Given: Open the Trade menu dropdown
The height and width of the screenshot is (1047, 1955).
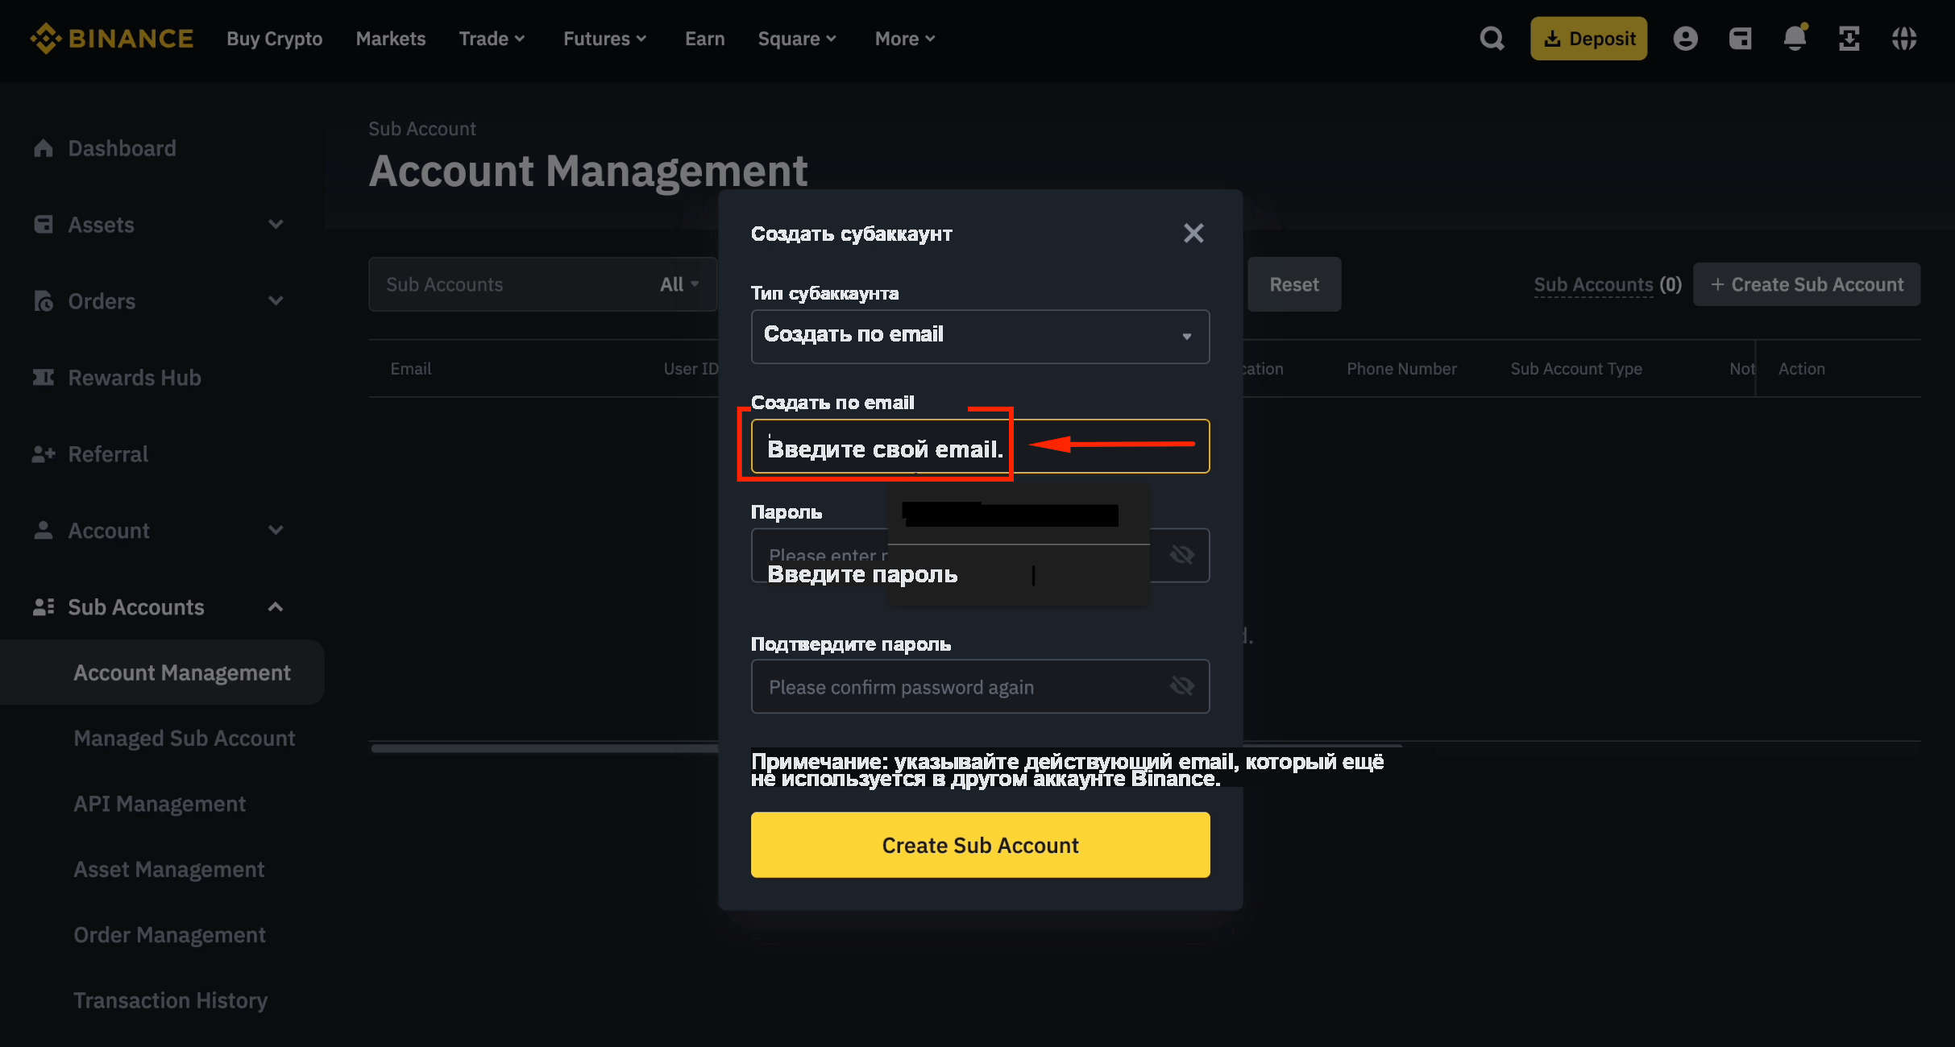Looking at the screenshot, I should click(492, 39).
